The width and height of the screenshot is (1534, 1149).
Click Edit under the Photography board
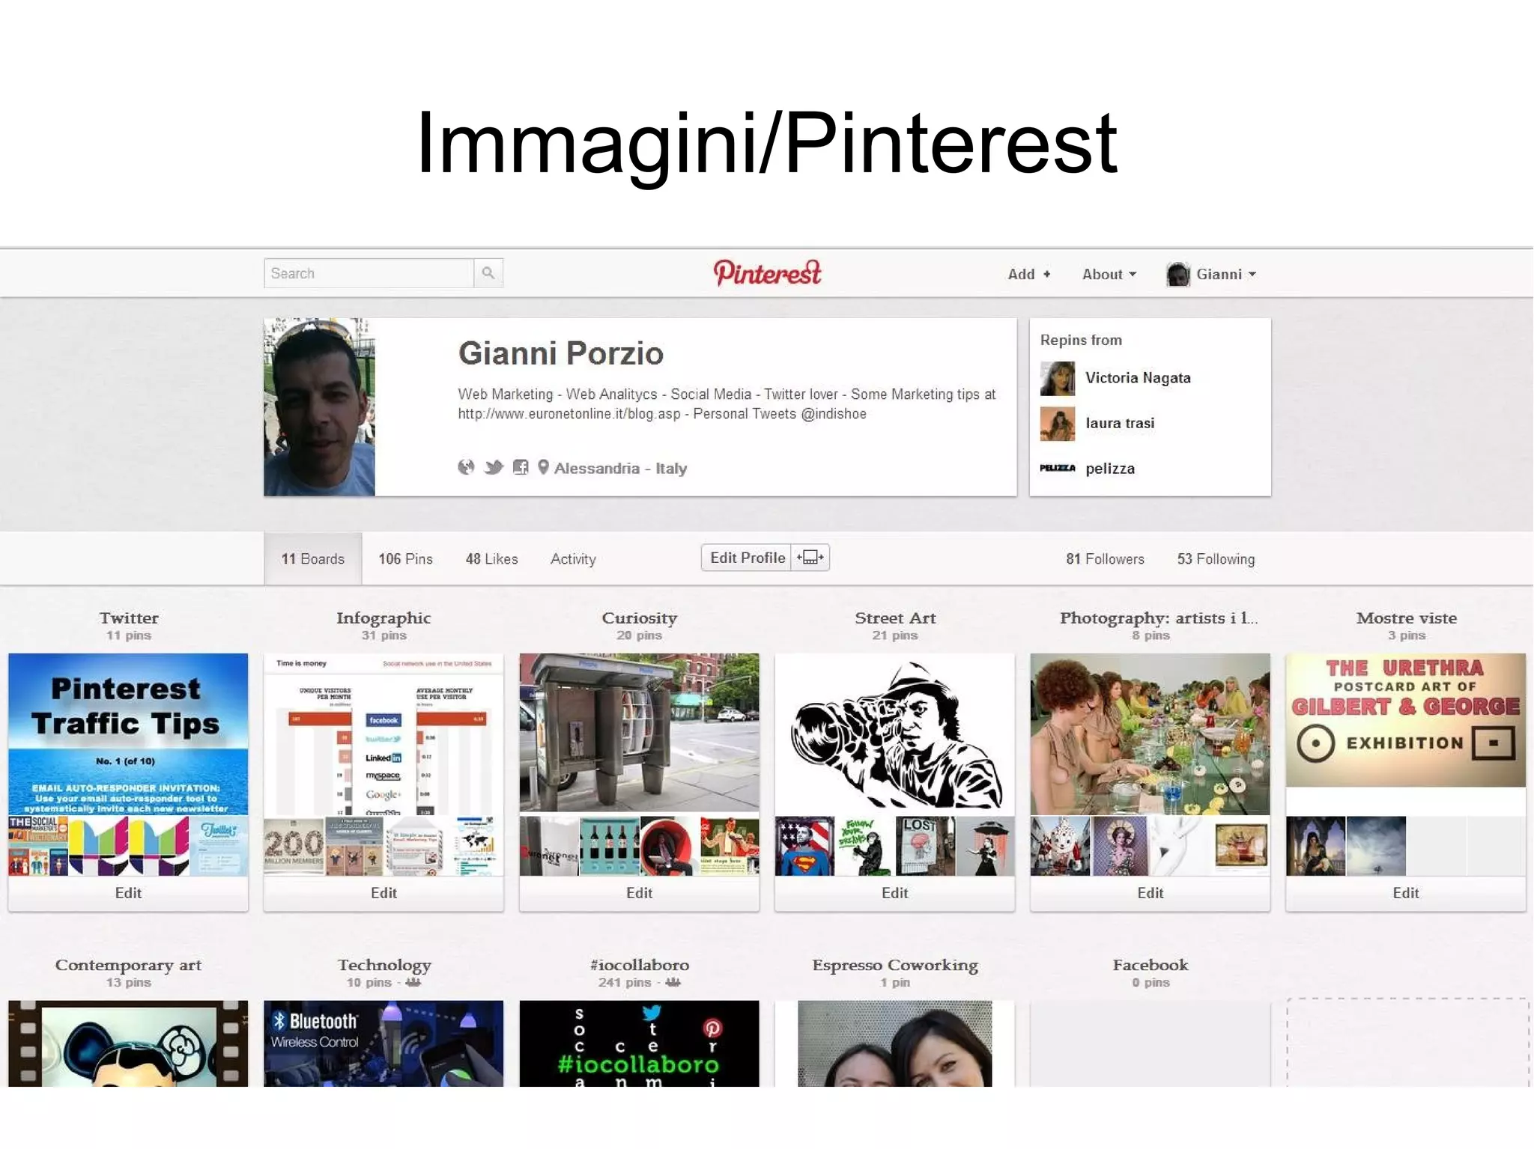1150,893
